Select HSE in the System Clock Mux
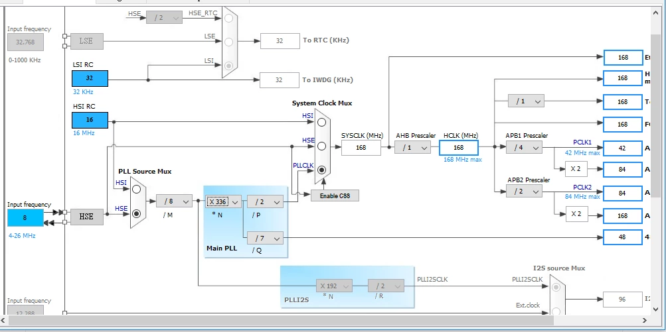Image resolution: width=666 pixels, height=332 pixels. pos(321,146)
